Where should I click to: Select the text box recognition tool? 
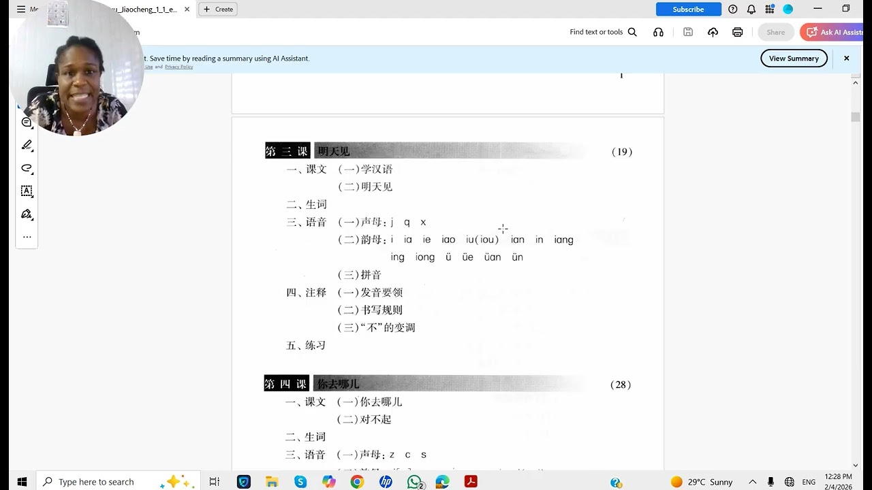pyautogui.click(x=27, y=191)
